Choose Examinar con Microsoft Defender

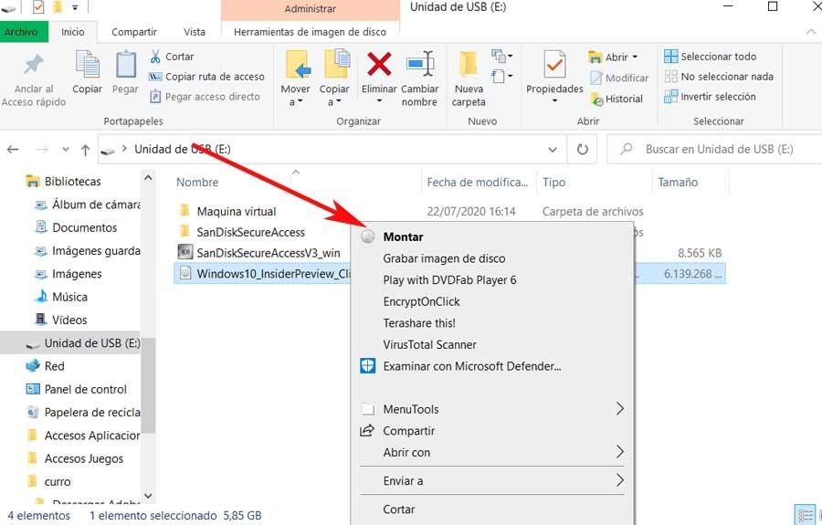493,366
